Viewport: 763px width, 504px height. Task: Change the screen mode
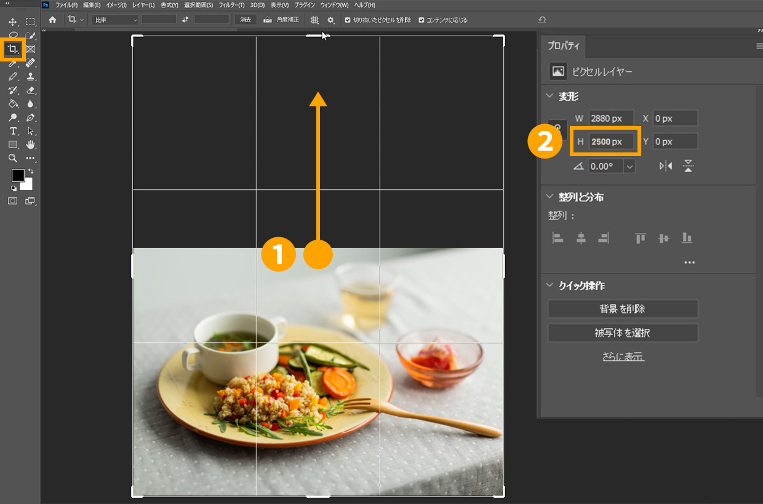tap(30, 201)
